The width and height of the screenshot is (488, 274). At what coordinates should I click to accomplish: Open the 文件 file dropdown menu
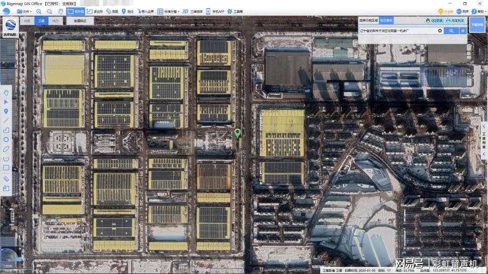pos(24,11)
